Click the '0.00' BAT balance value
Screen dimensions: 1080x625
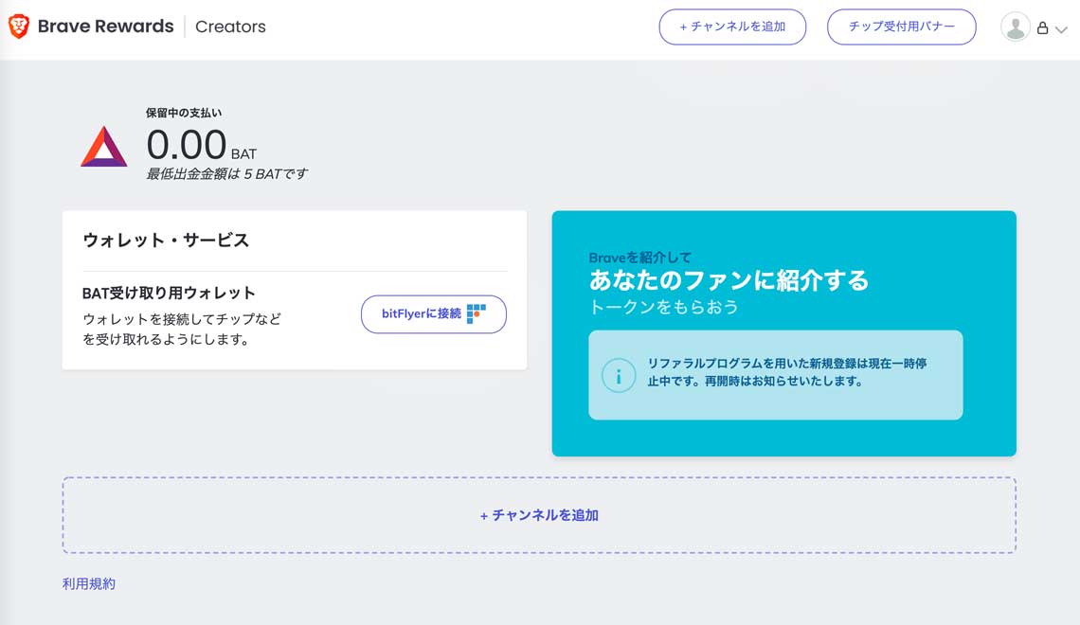(x=186, y=145)
